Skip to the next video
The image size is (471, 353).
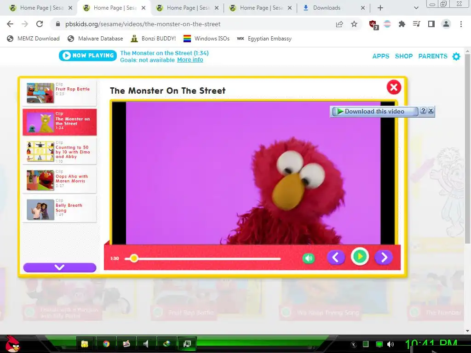384,257
